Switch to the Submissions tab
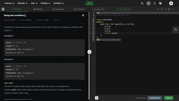Viewport: 179px width, 101px height. [58, 9]
